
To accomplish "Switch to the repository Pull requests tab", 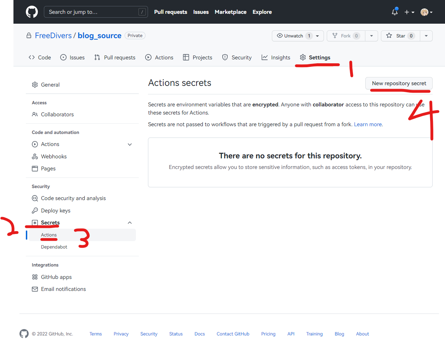I will click(115, 57).
